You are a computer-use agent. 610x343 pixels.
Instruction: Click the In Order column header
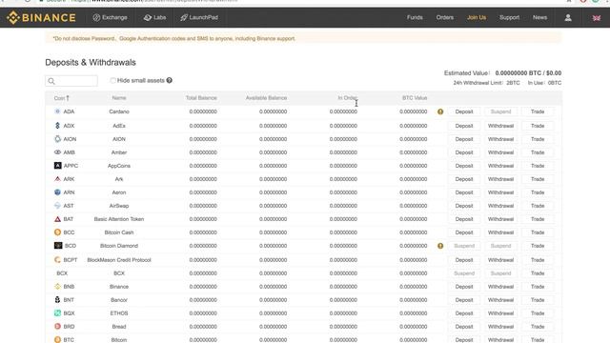tap(347, 98)
